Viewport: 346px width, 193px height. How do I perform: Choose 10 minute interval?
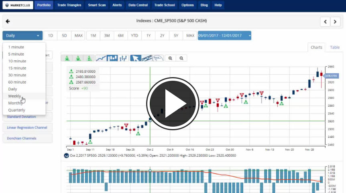coord(24,61)
